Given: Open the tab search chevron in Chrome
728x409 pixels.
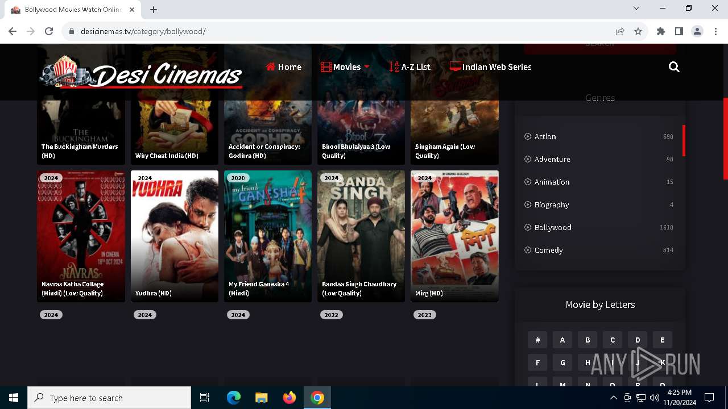Looking at the screenshot, I should click(636, 9).
